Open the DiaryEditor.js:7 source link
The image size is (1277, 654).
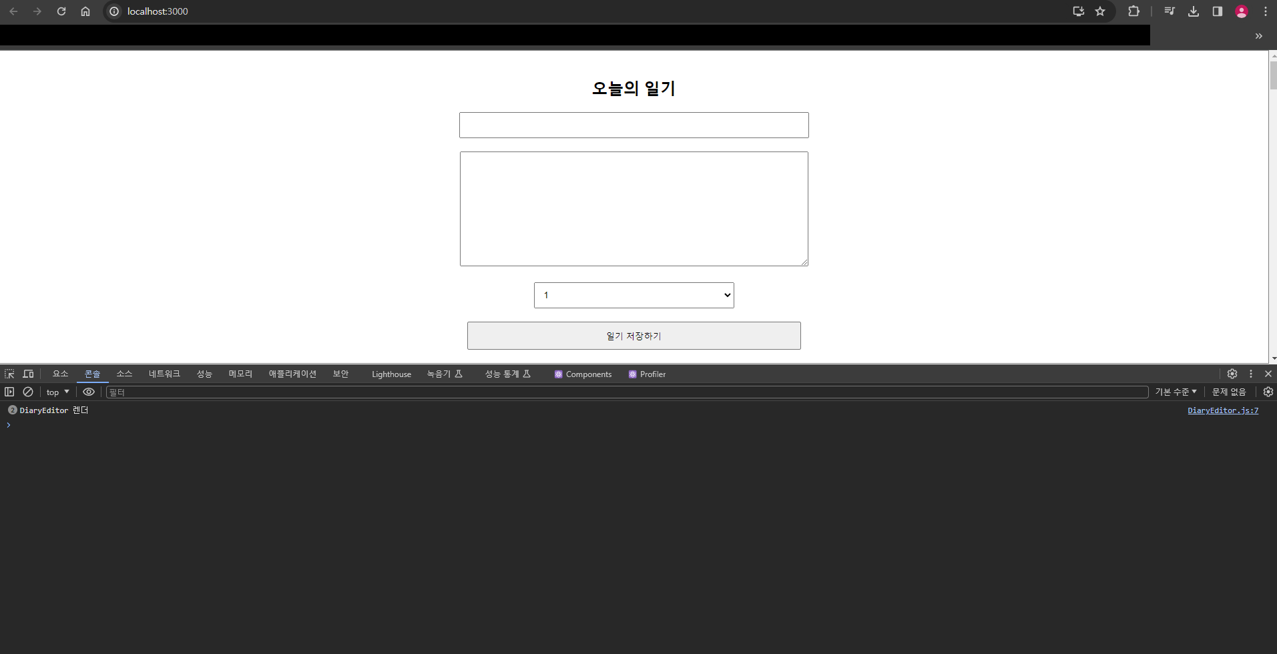[x=1223, y=410]
